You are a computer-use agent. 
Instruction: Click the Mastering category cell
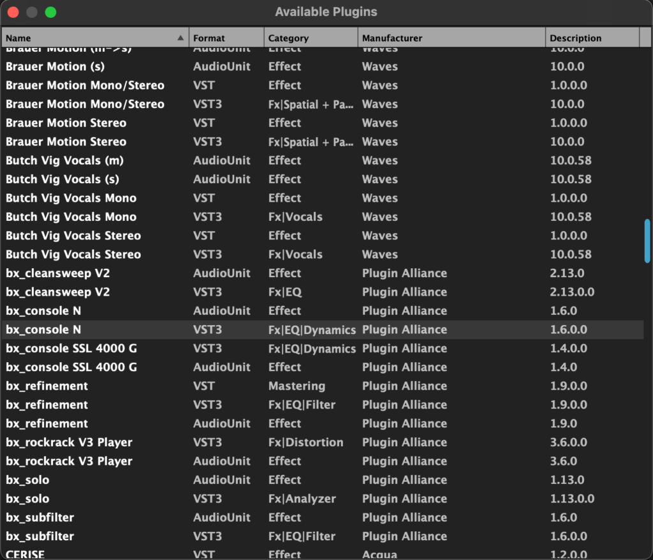click(x=297, y=386)
